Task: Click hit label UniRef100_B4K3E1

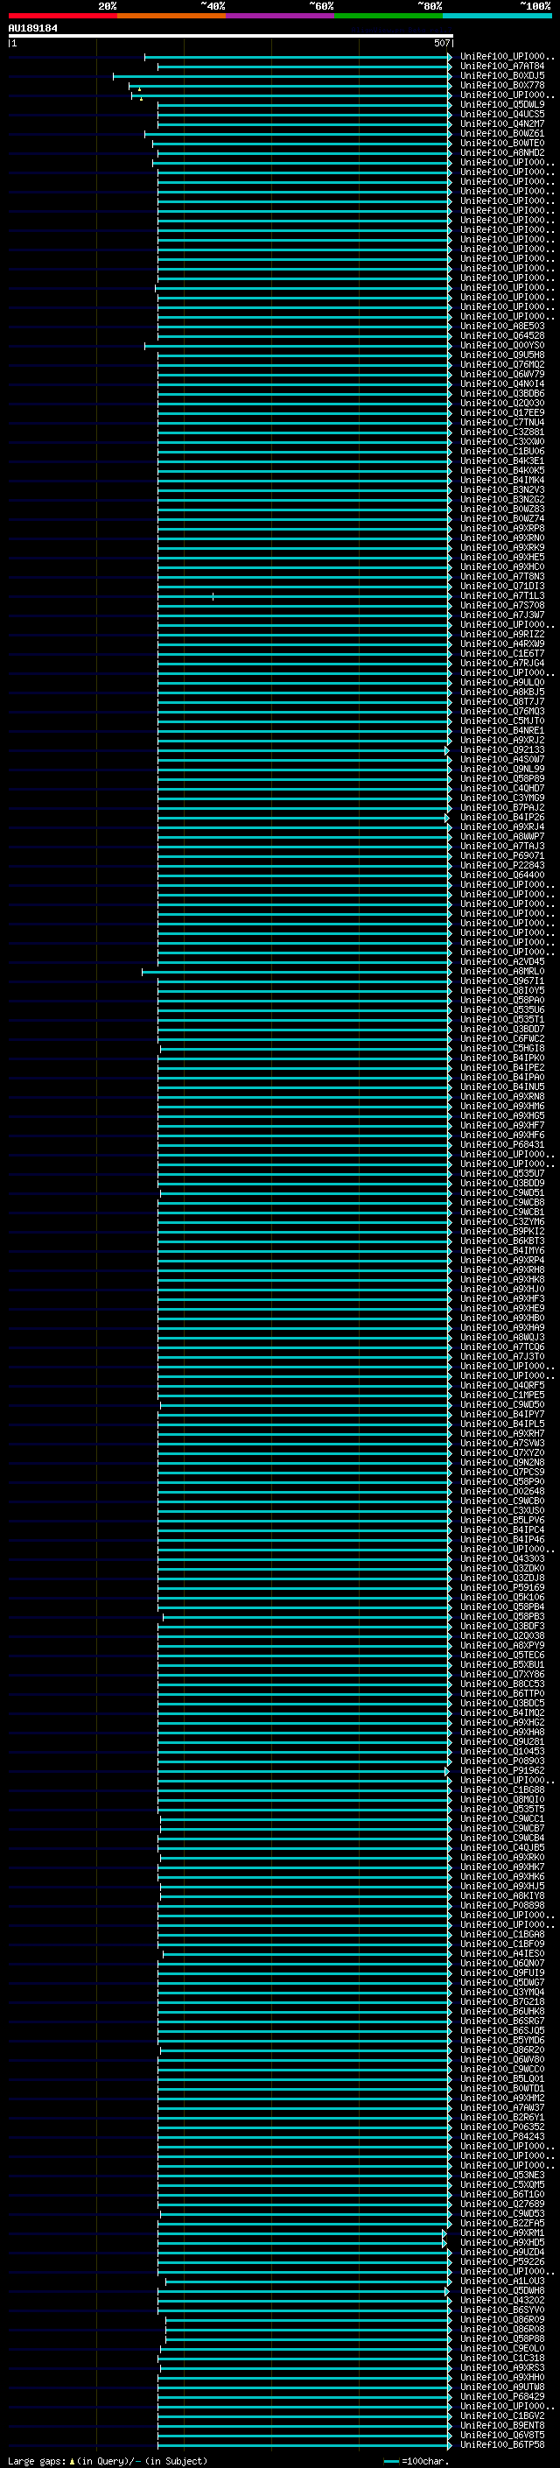Action: coord(501,461)
